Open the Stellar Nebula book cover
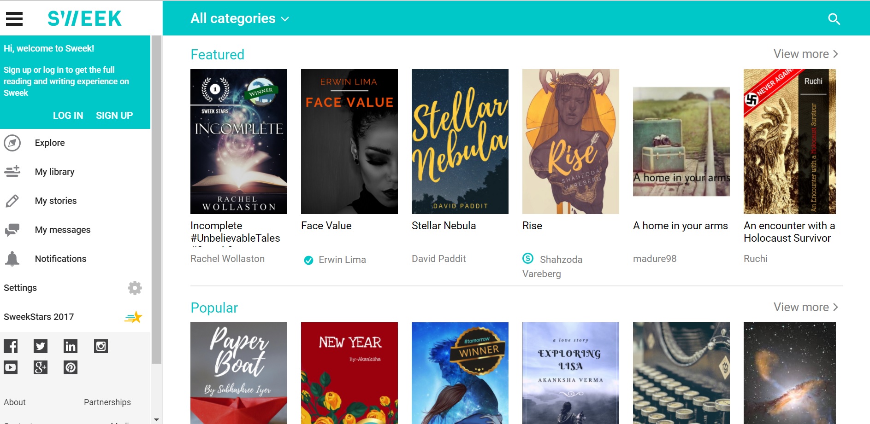Viewport: 870px width, 424px height. pyautogui.click(x=460, y=141)
